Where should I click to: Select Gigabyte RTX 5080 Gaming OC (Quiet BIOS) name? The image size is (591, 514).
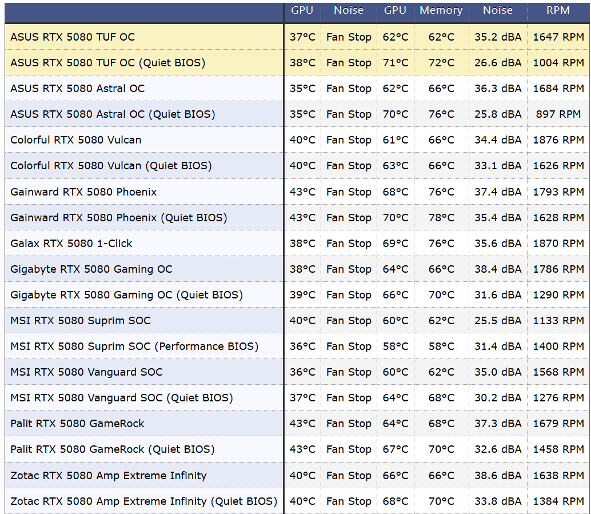pyautogui.click(x=127, y=295)
